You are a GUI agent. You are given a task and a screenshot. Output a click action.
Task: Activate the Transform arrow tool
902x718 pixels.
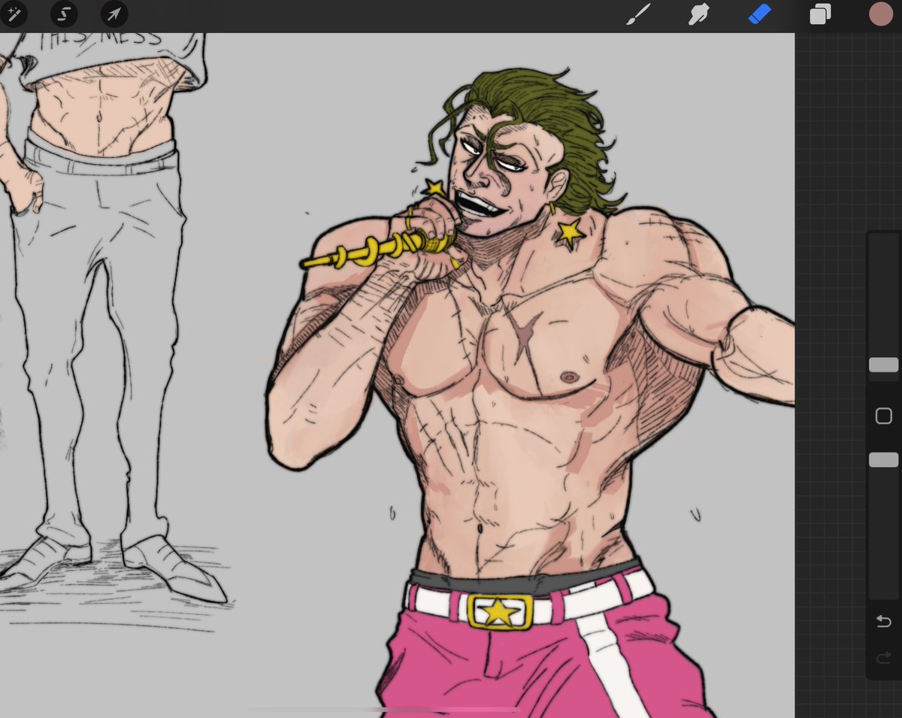(114, 14)
